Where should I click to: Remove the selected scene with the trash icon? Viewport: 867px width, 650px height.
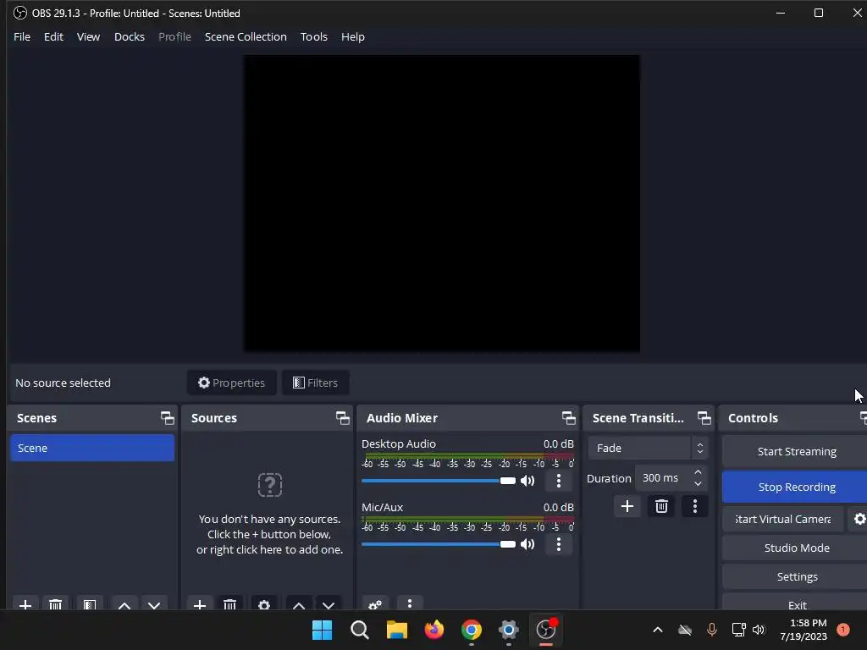(55, 604)
